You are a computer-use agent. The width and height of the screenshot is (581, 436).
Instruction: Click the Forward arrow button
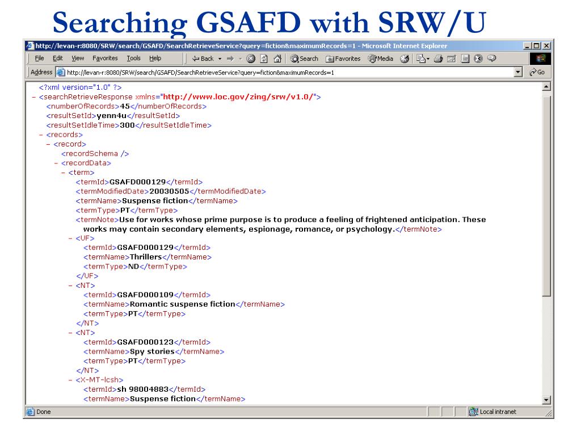click(x=230, y=58)
